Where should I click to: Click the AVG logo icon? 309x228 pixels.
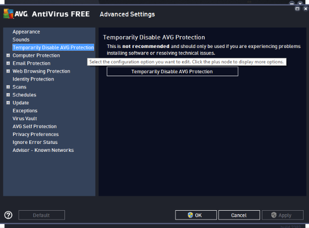coord(8,13)
